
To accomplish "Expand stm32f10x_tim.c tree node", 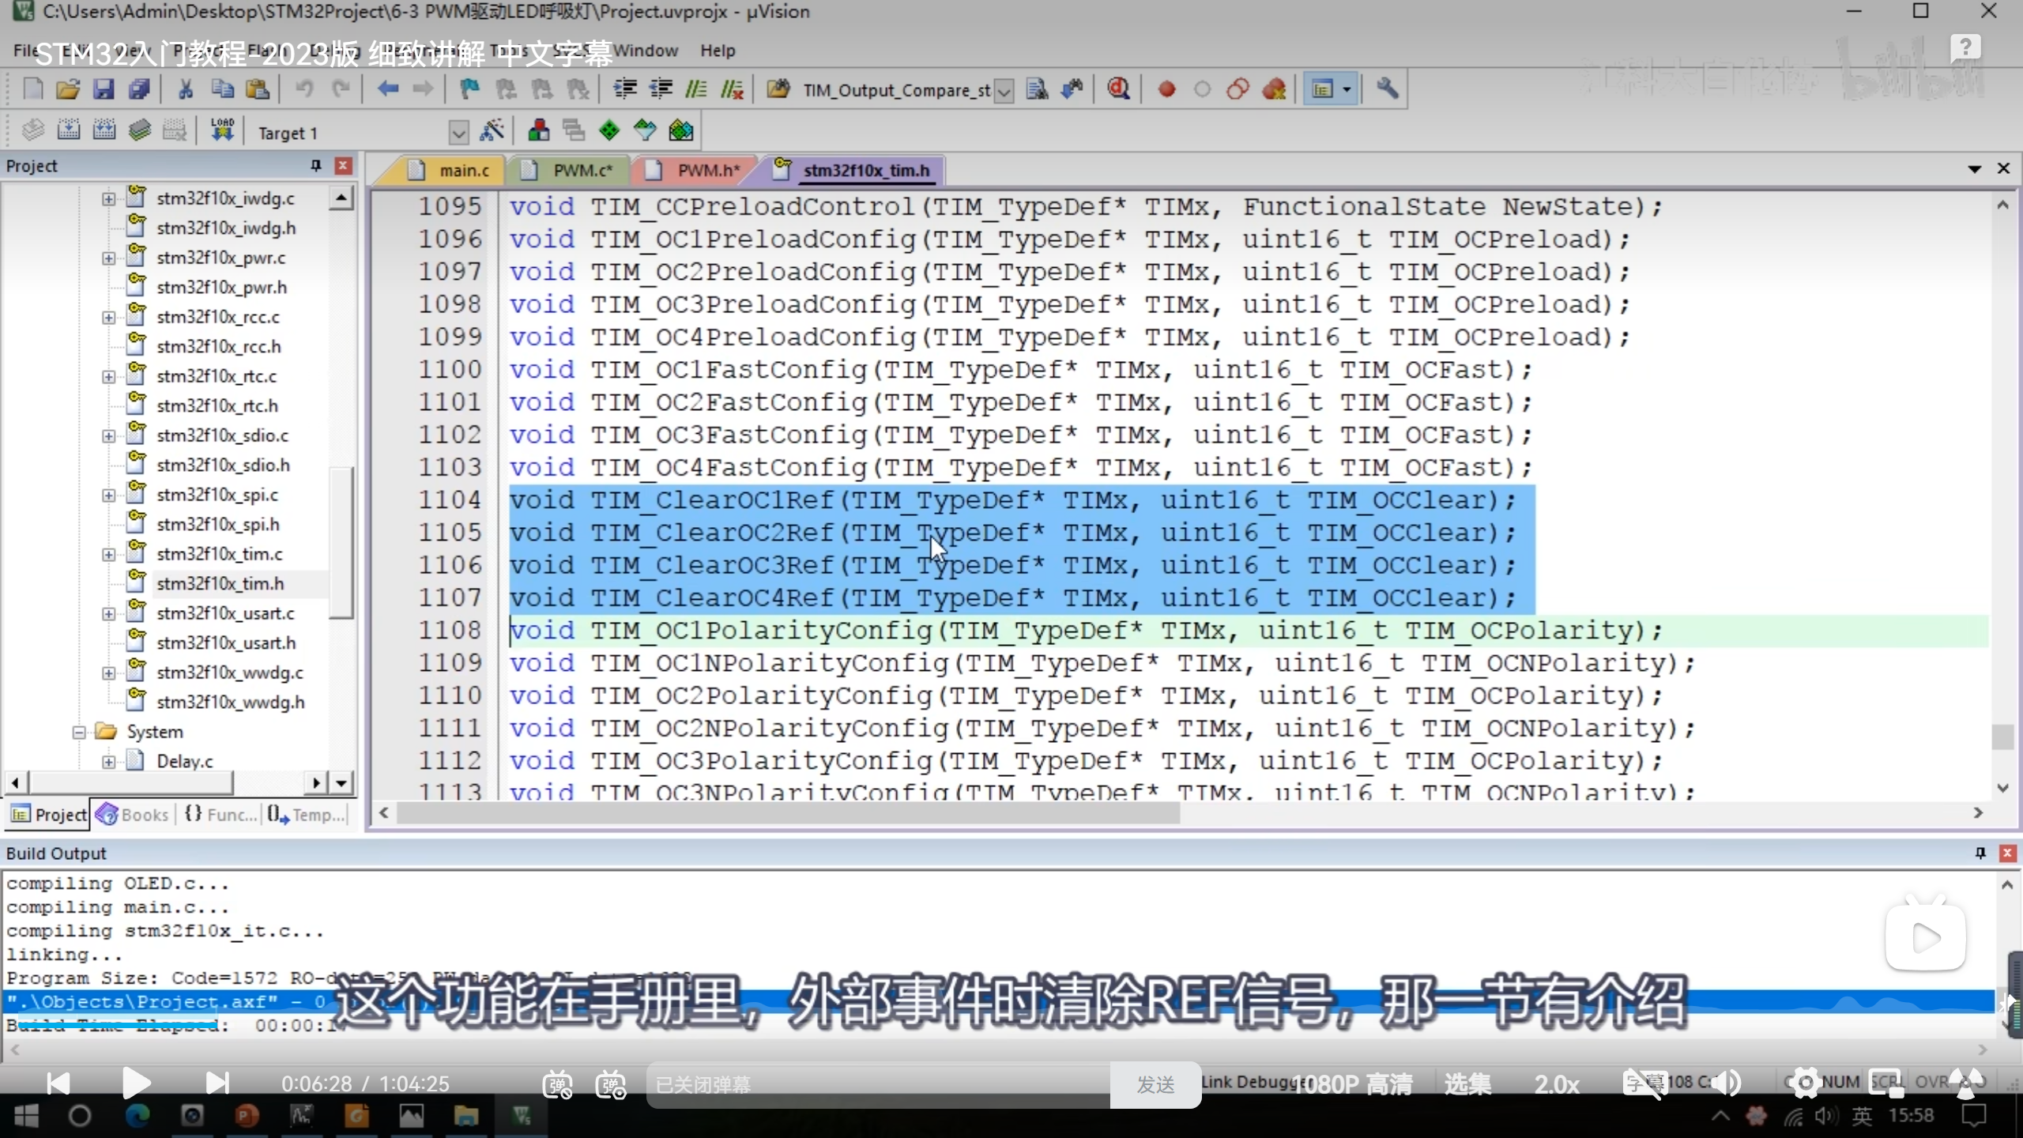I will [109, 555].
